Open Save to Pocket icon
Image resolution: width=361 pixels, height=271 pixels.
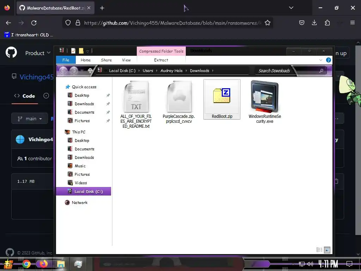point(302,23)
